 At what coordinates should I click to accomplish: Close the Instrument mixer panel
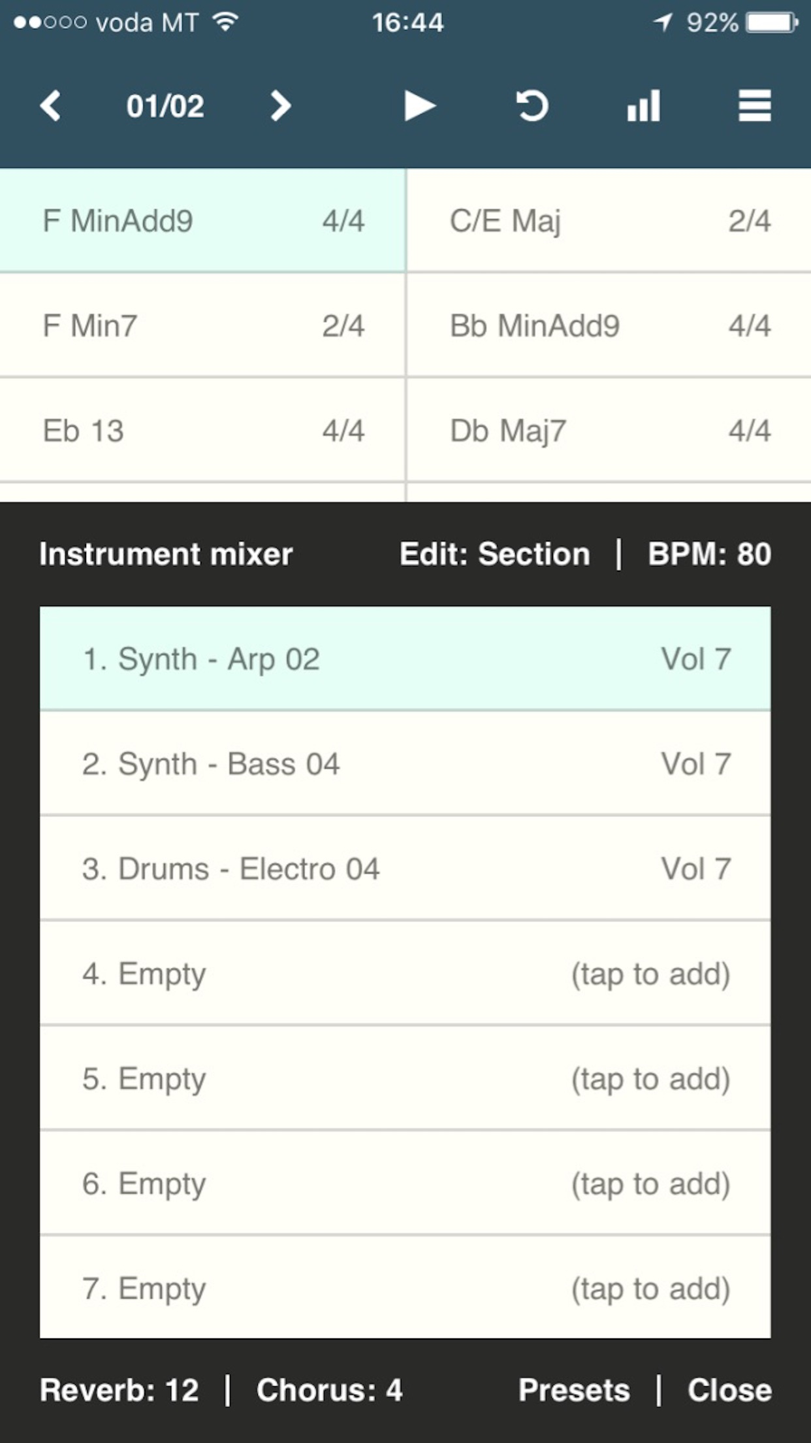coord(729,1390)
